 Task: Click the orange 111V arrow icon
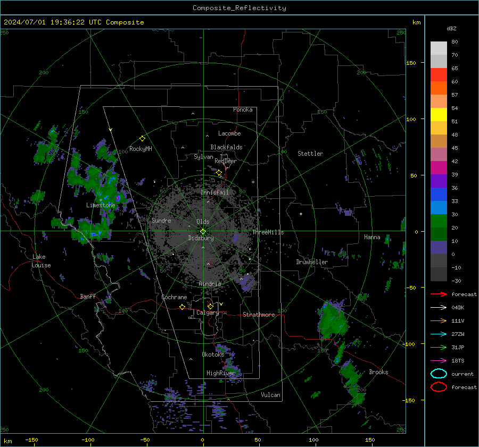tap(439, 321)
